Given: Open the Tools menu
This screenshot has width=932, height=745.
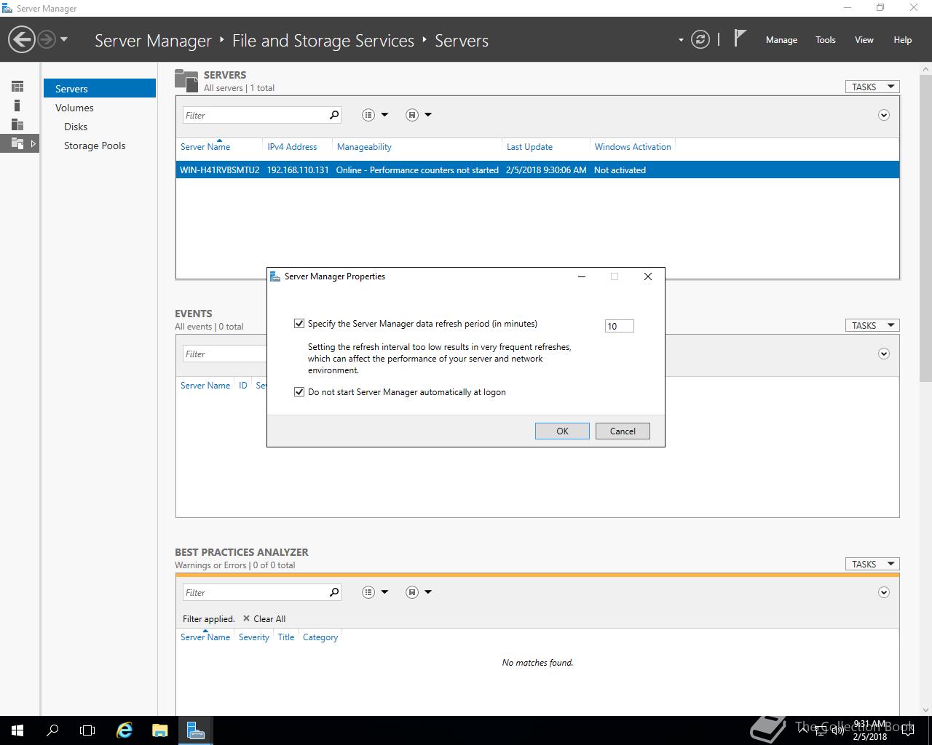Looking at the screenshot, I should 826,40.
